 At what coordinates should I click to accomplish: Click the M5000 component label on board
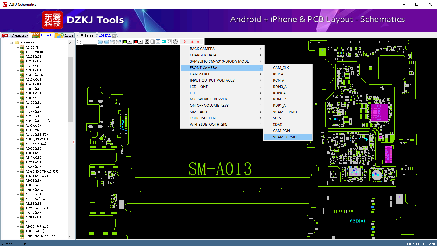click(357, 221)
